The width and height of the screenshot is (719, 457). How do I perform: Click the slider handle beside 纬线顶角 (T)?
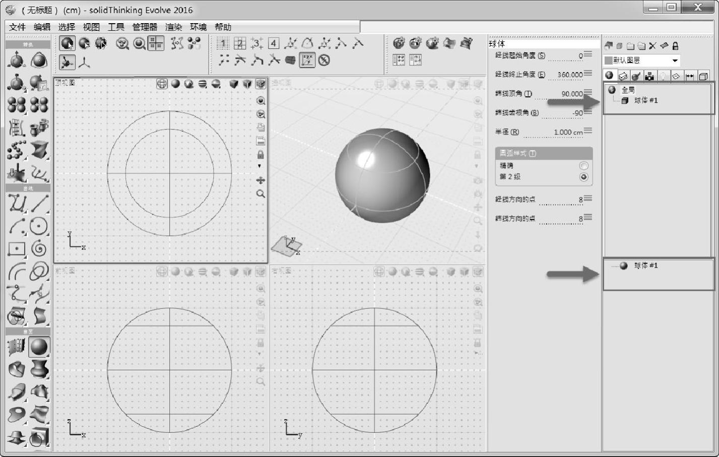click(x=588, y=93)
